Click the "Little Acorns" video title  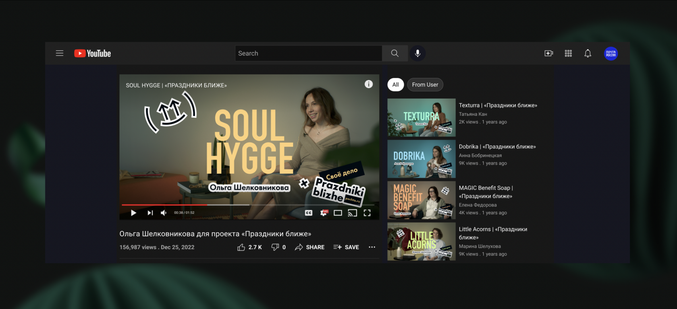493,233
